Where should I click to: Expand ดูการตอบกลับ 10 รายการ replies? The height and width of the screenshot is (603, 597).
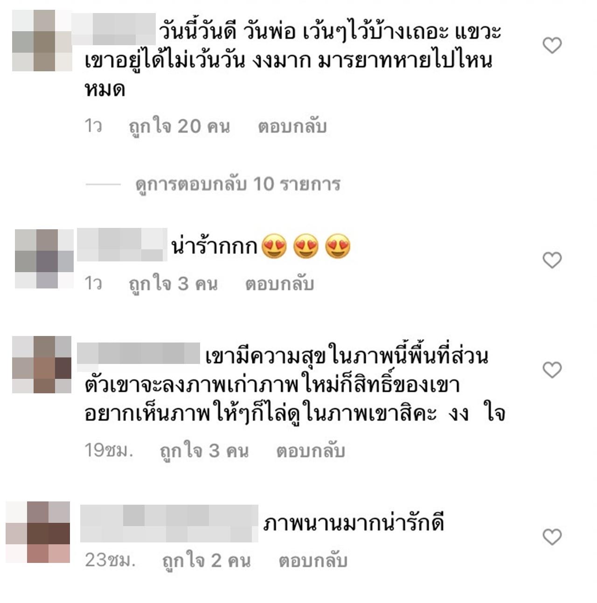(x=237, y=185)
